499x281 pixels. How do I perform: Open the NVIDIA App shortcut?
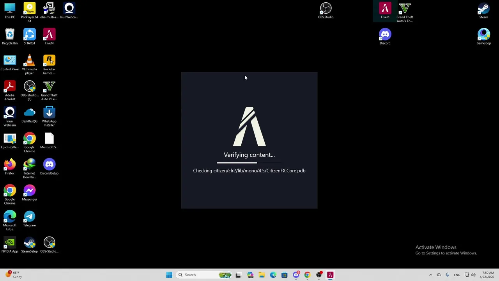(10, 245)
